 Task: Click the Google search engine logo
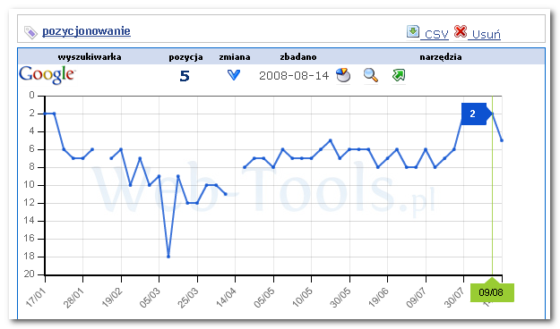pyautogui.click(x=47, y=75)
